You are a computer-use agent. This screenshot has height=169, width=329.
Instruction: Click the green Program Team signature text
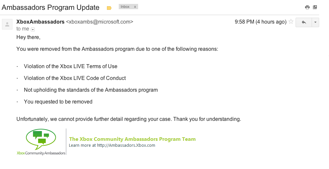pos(132,139)
